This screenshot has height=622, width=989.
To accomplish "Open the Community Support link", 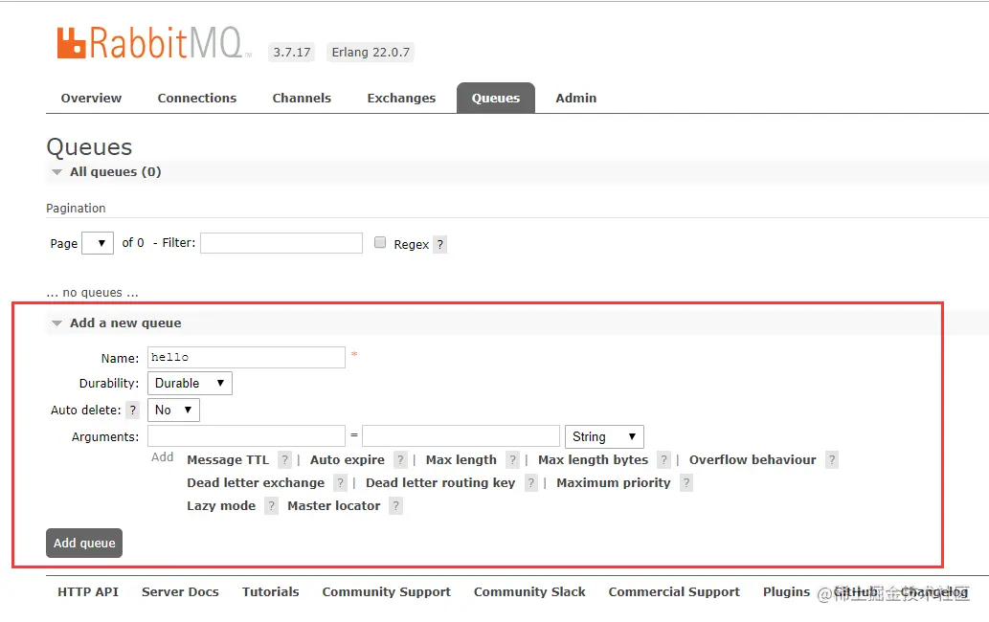I will tap(386, 592).
